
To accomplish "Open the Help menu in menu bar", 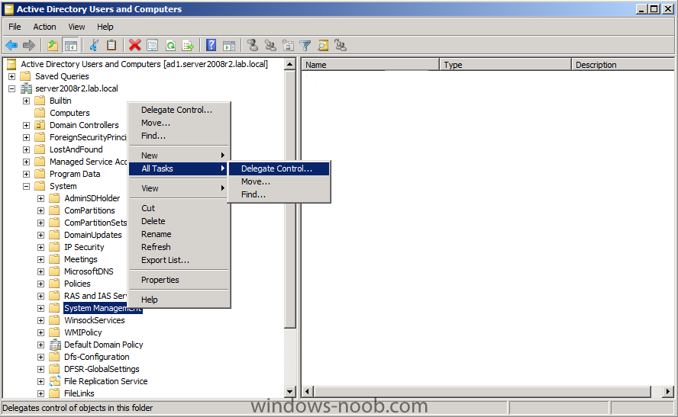I will pos(105,27).
